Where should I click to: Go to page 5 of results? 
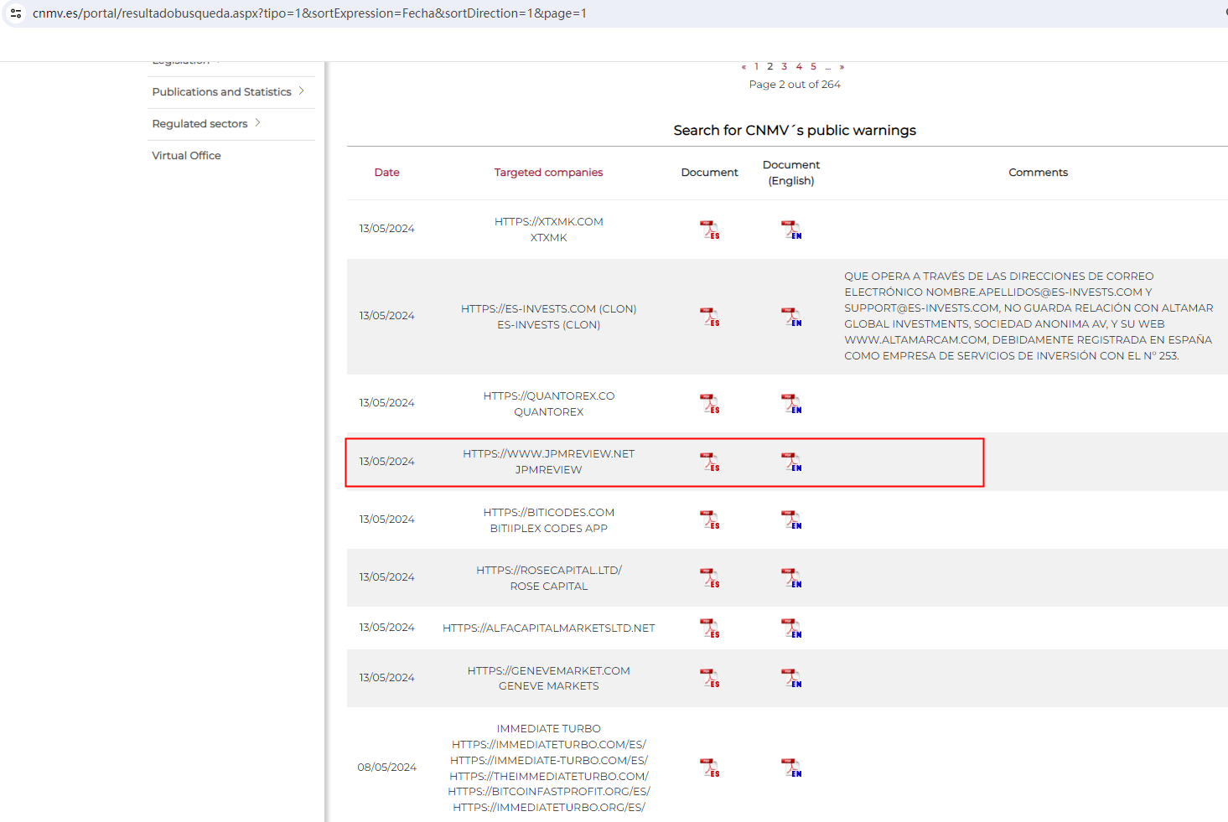coord(813,67)
